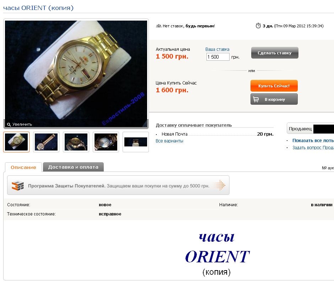Select the third watch thumbnail

tap(76, 142)
